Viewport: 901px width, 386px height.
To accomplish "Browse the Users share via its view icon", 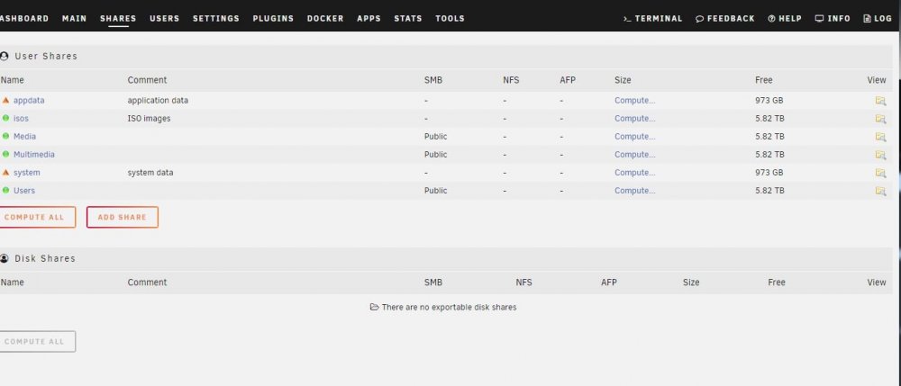I will pyautogui.click(x=880, y=191).
